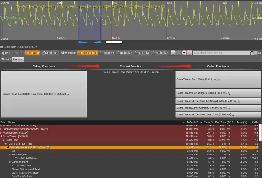Sort by Calls column
The width and height of the screenshot is (262, 178).
pos(255,122)
